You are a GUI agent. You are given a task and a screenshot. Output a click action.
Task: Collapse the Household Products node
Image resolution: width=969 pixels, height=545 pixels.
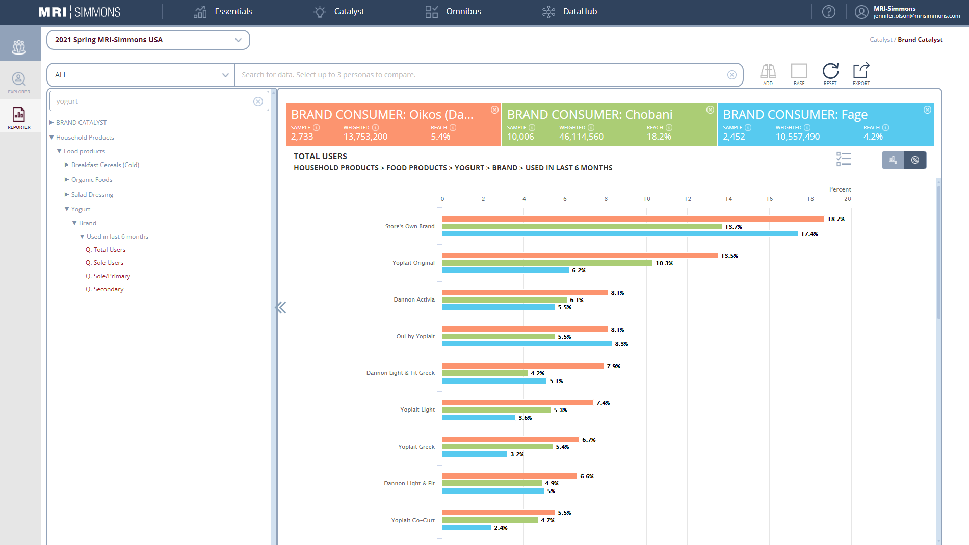(51, 138)
